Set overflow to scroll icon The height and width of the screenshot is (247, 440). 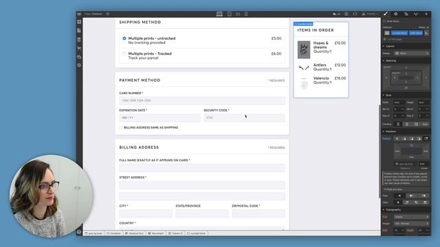[416, 124]
